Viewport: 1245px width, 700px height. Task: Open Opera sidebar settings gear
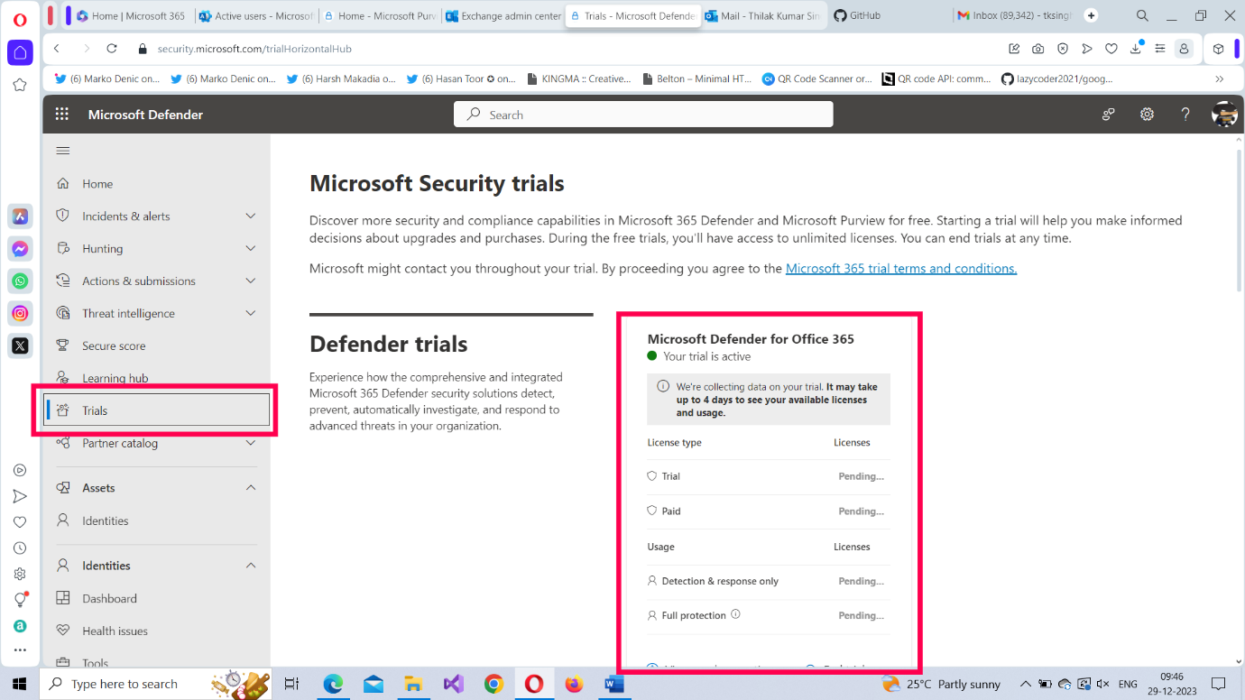click(x=20, y=574)
